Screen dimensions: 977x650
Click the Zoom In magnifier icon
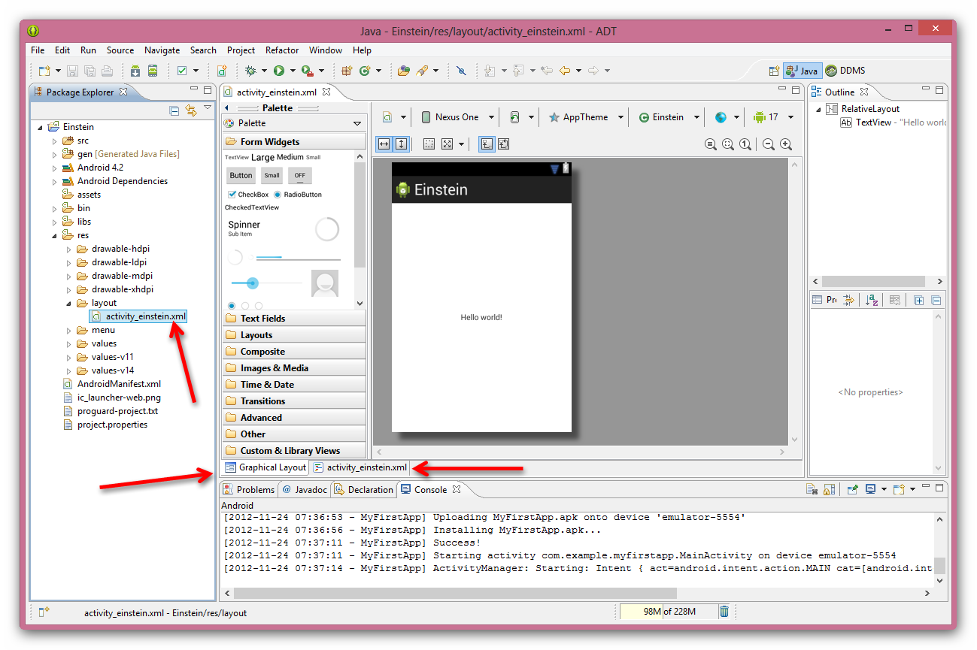click(x=786, y=144)
